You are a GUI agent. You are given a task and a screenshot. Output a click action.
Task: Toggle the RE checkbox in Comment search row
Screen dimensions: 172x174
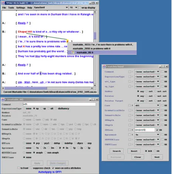pos(162,72)
